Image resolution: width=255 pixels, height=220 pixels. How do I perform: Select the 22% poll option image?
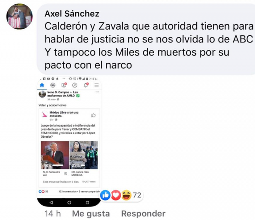(x=84, y=155)
